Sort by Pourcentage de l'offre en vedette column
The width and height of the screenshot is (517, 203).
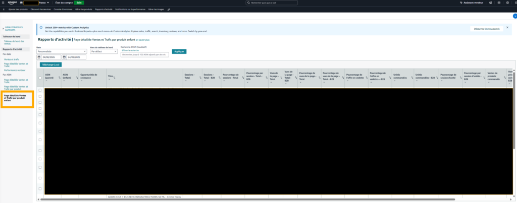(367, 78)
